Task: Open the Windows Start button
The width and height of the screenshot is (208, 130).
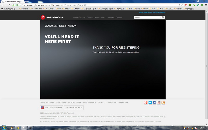Action: pos(4,128)
